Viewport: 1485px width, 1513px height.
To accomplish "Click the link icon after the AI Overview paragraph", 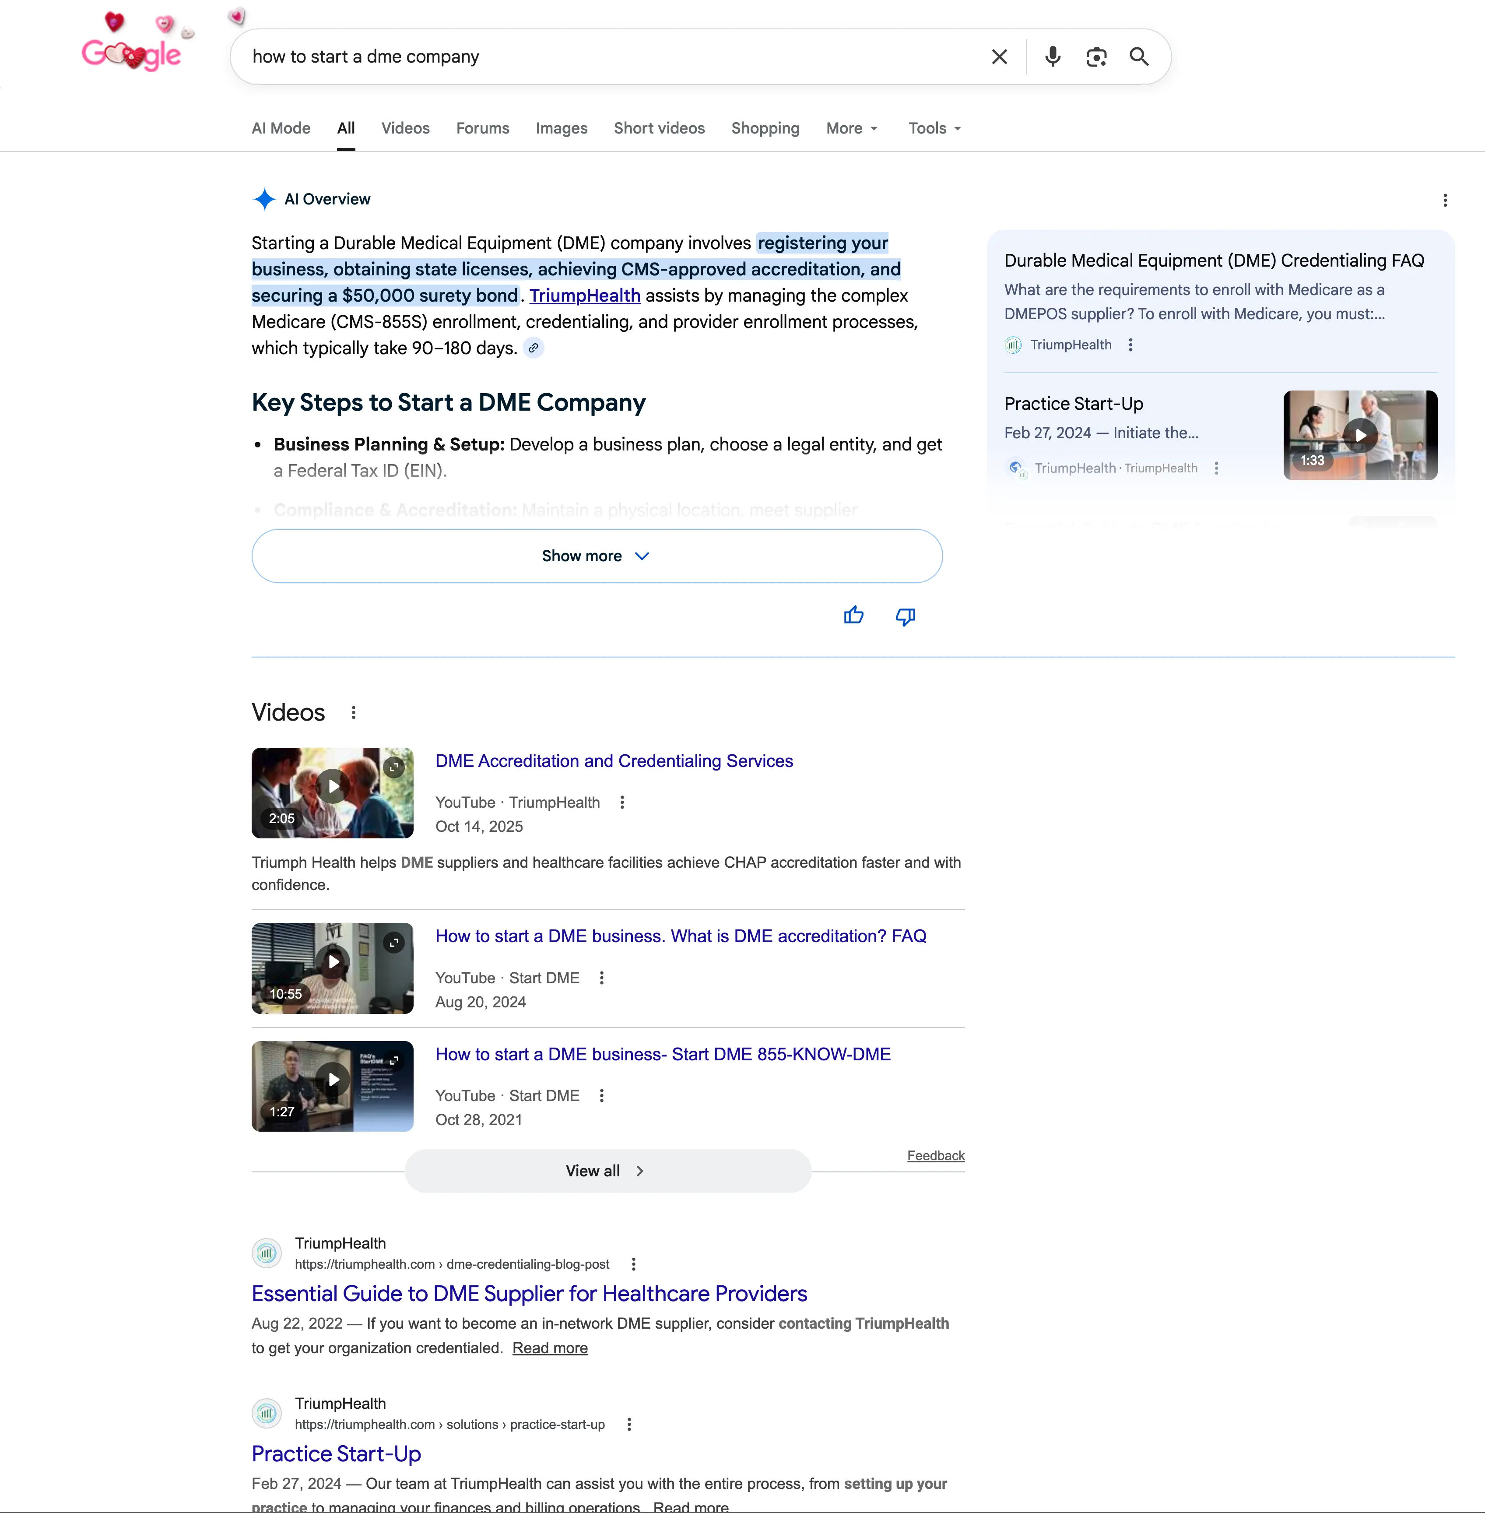I will pos(534,348).
